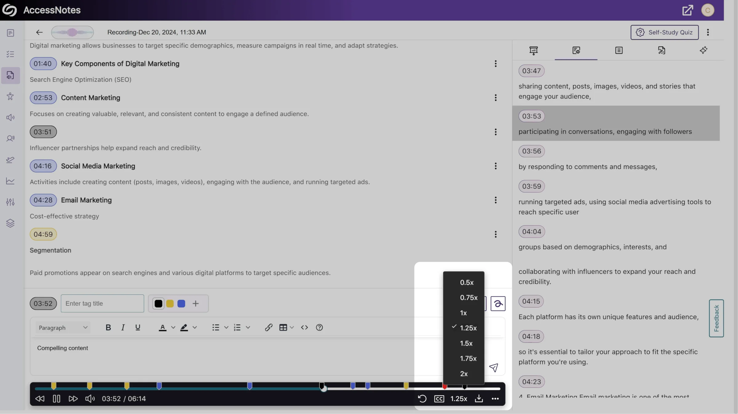Screen dimensions: 738x414
Task: Open options menu for Key Components note
Action: pos(495,64)
